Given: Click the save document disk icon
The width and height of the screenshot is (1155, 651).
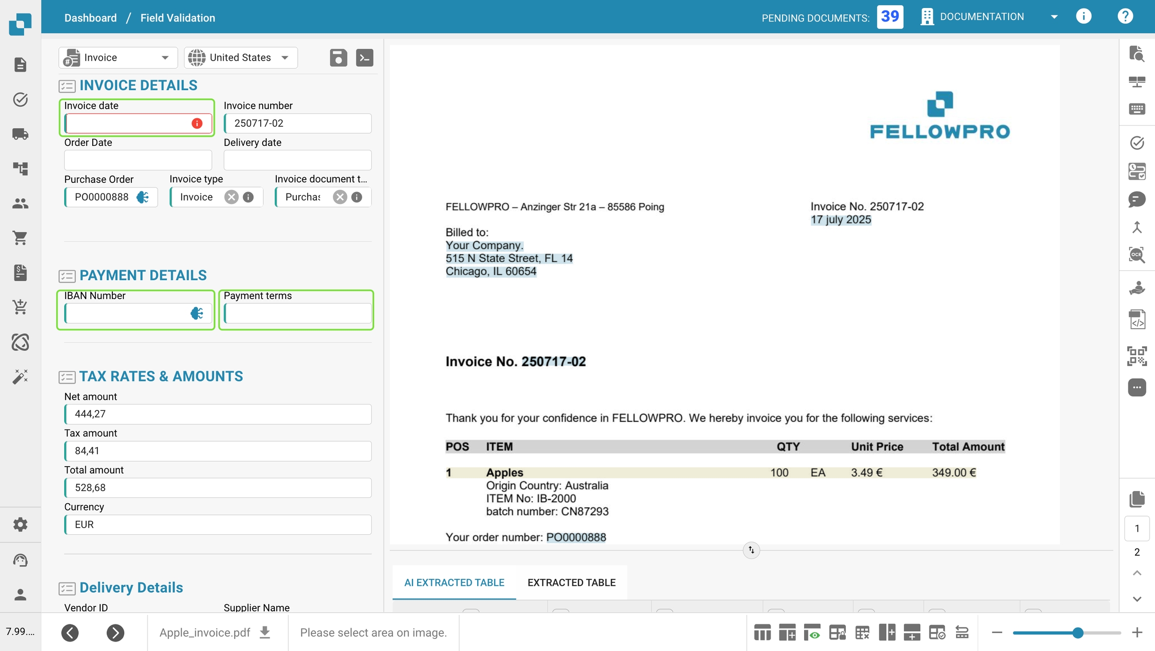Looking at the screenshot, I should 338,58.
